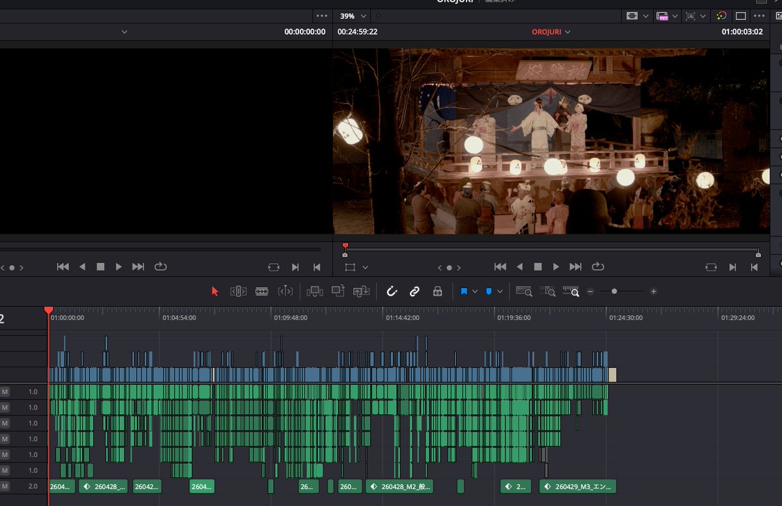Image resolution: width=782 pixels, height=506 pixels.
Task: Open source viewer three-dot options menu
Action: 322,16
